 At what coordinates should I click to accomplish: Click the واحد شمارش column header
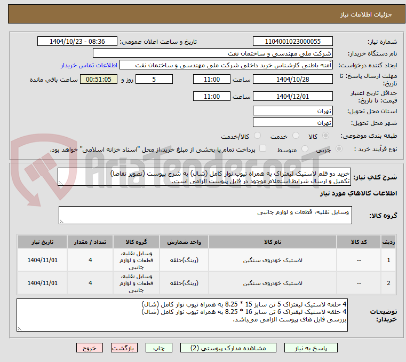(x=184, y=242)
